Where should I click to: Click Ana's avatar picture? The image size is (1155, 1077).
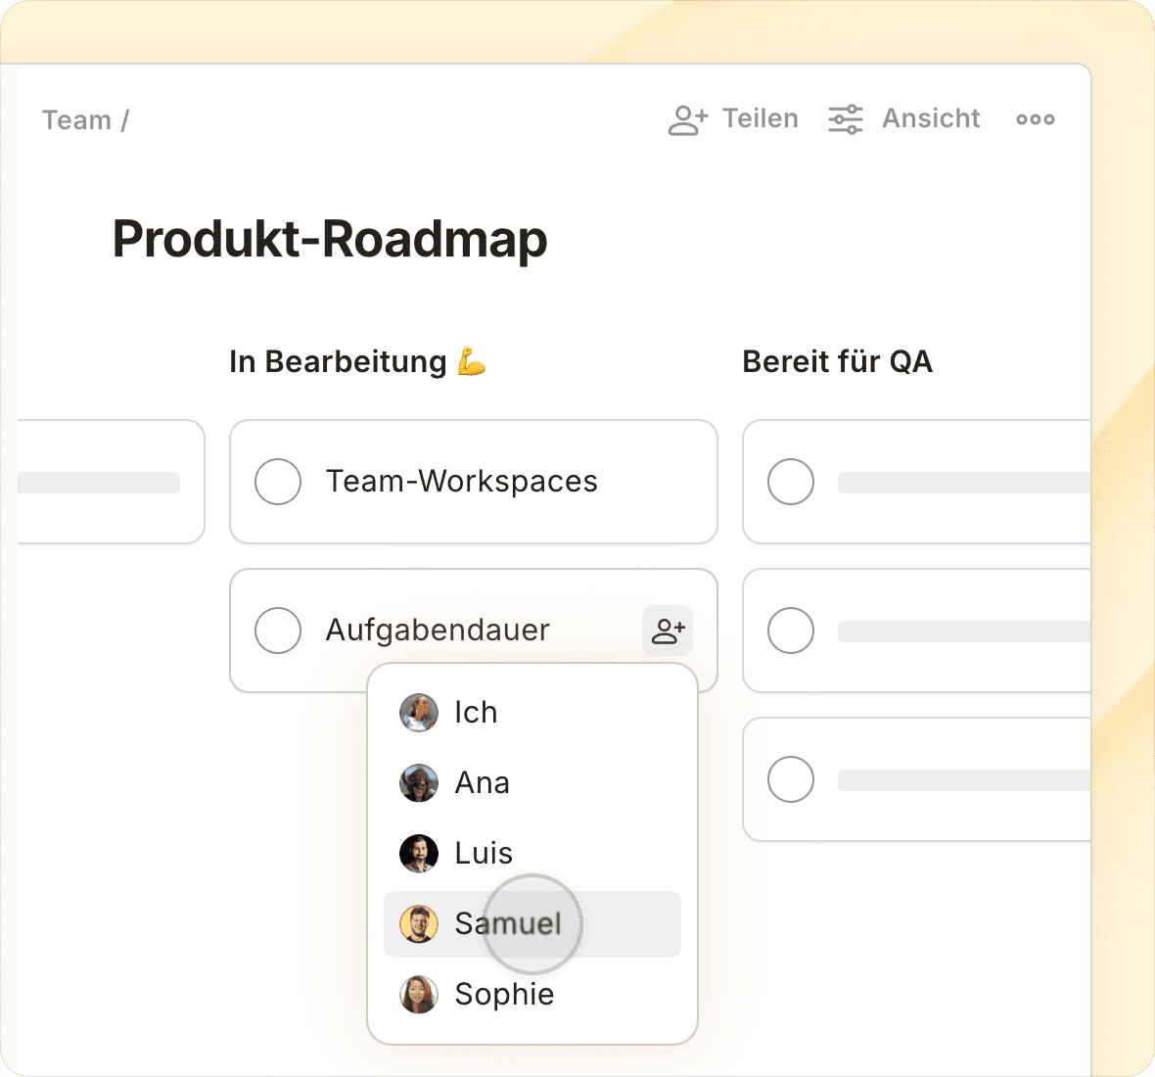pos(419,783)
